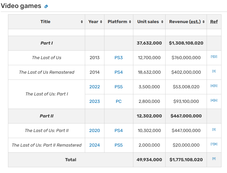Open 2024 year link
The height and width of the screenshot is (173, 227).
click(94, 145)
